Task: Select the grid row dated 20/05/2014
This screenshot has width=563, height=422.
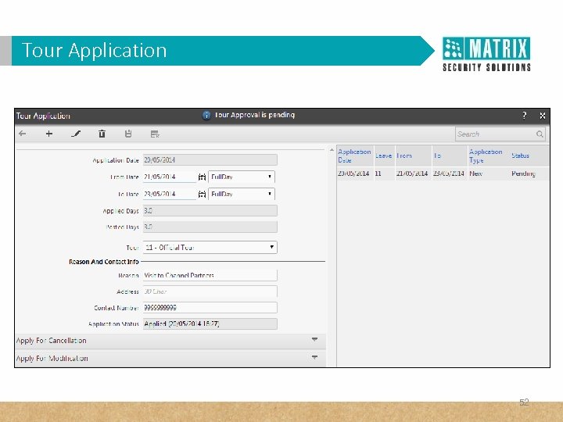Action: coord(443,173)
